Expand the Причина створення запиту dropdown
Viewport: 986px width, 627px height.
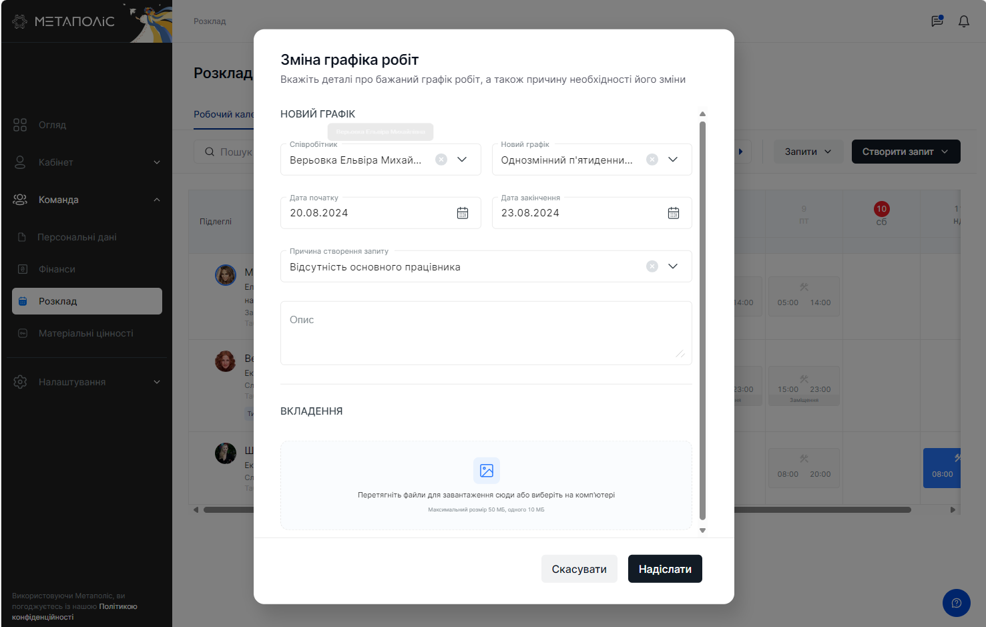point(673,266)
